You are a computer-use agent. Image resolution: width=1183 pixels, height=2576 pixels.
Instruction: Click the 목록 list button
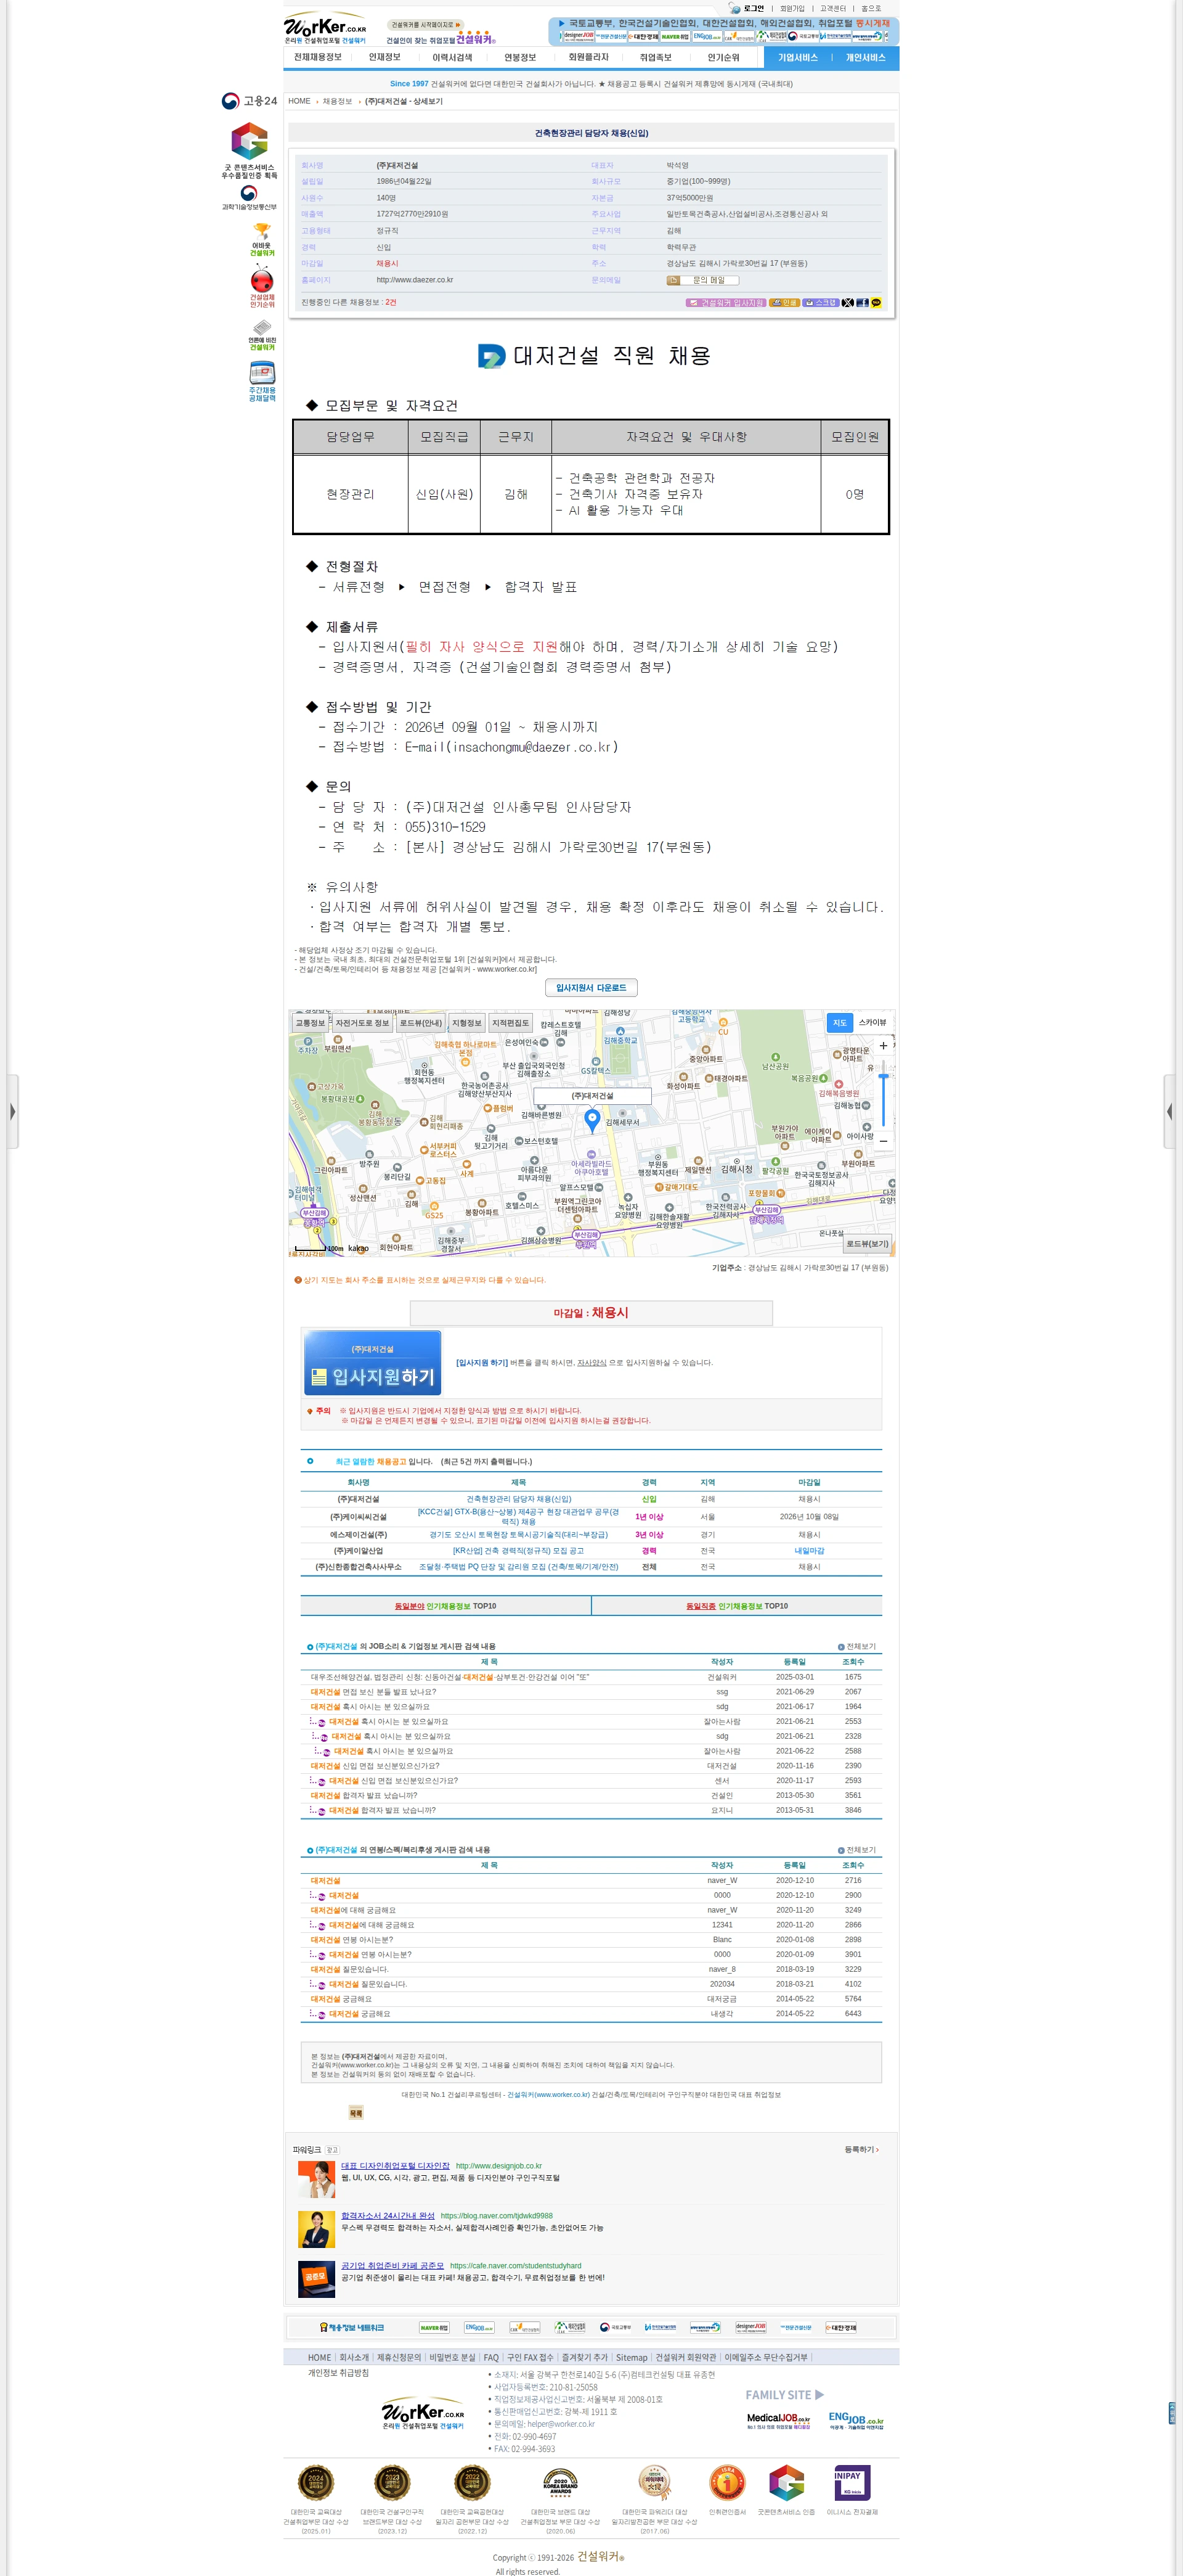pos(356,2113)
